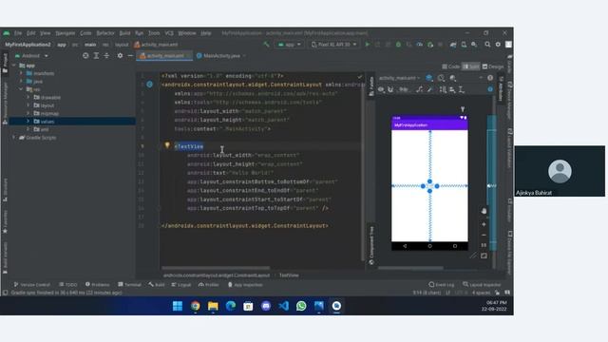Open the app run configuration dropdown
The image size is (608, 342).
click(290, 45)
